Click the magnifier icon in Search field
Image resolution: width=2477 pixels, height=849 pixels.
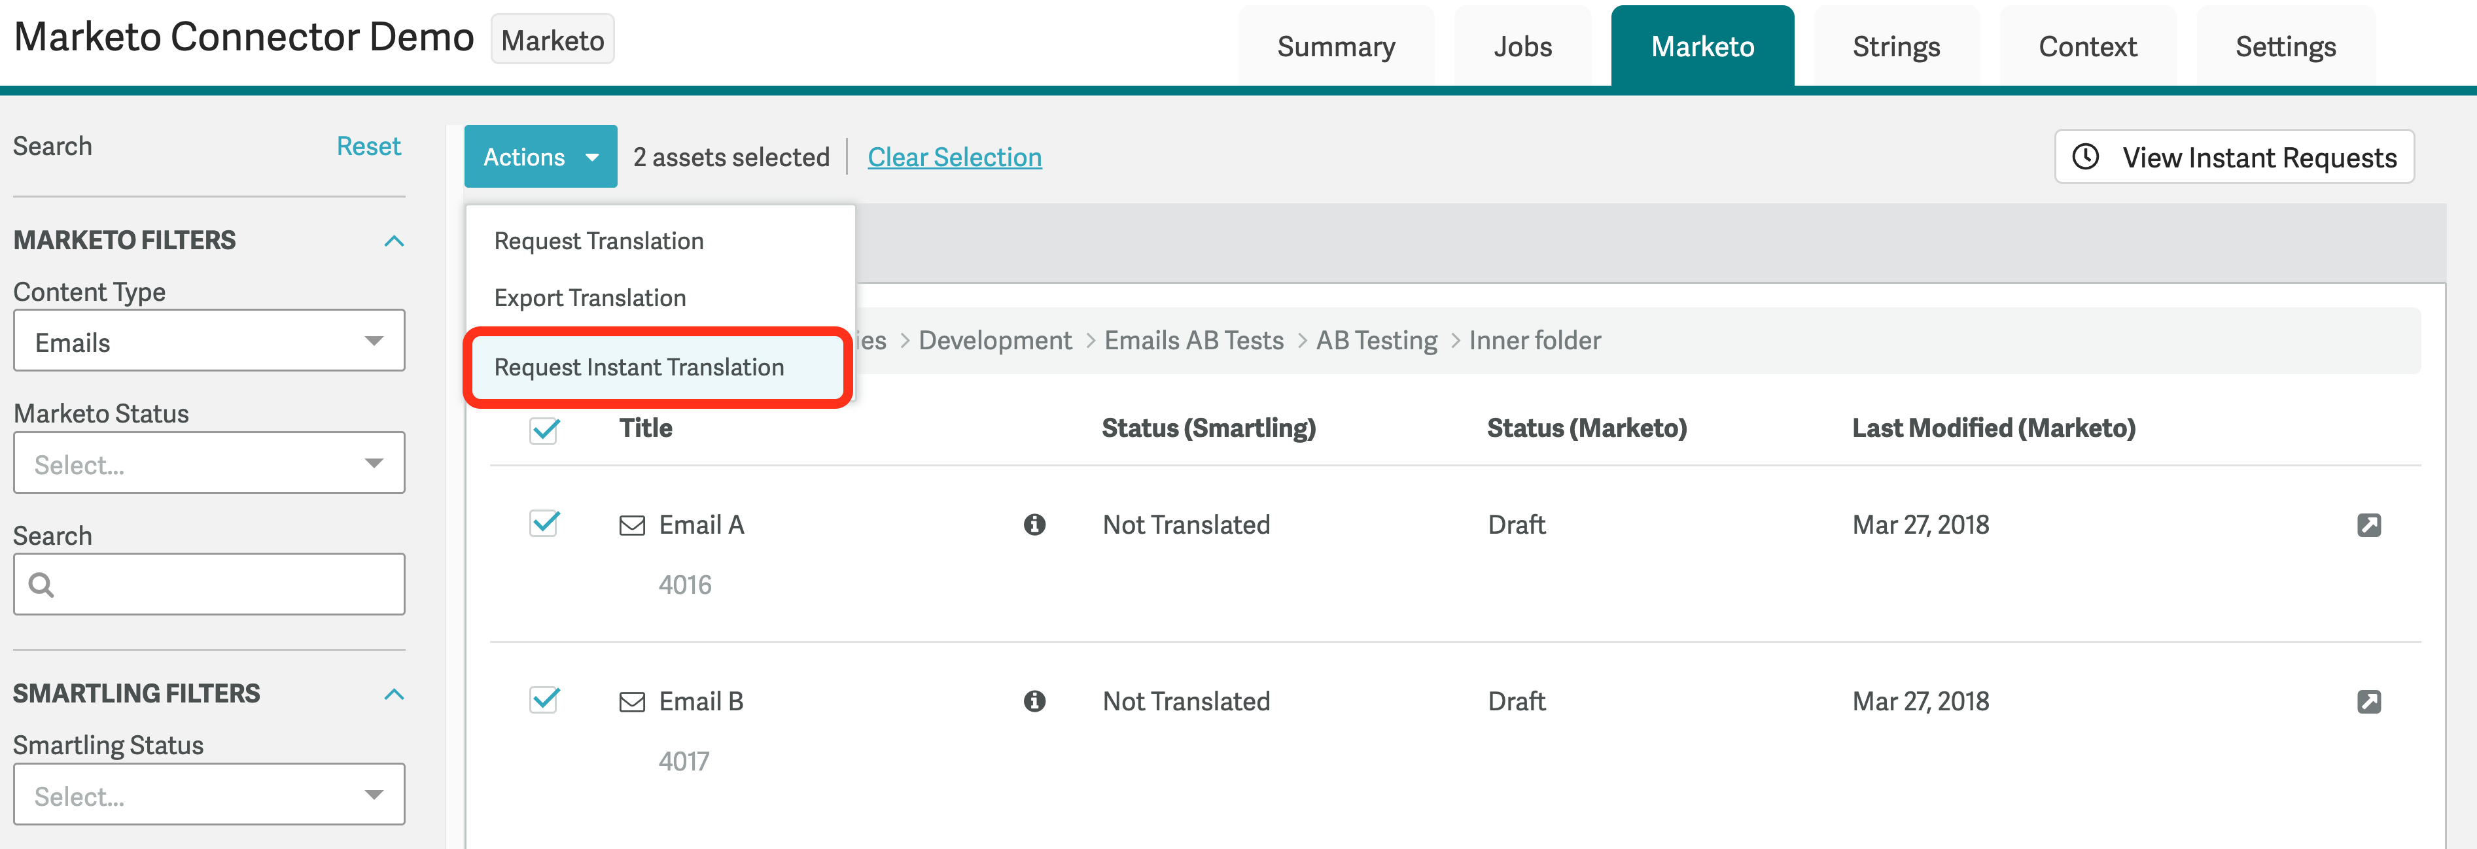(x=41, y=585)
